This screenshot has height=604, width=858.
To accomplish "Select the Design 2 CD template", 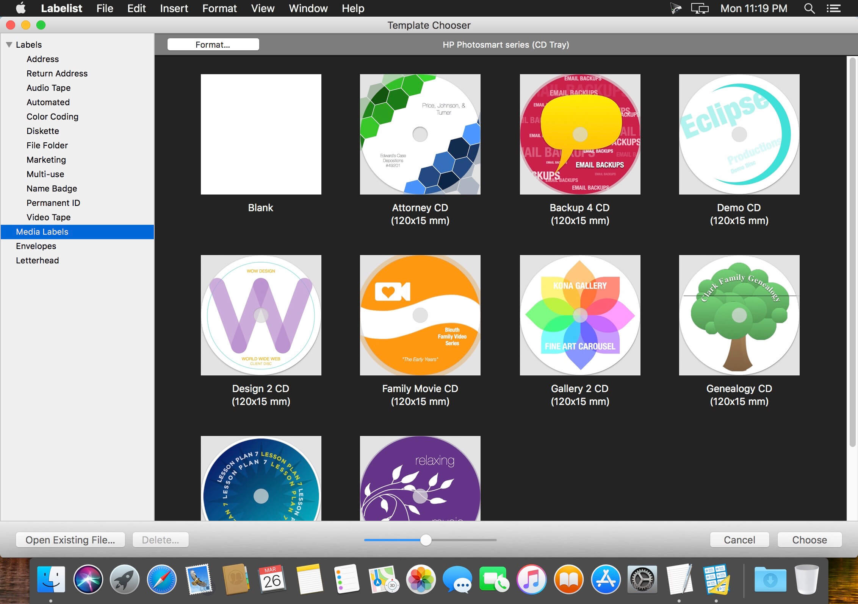I will (x=261, y=315).
